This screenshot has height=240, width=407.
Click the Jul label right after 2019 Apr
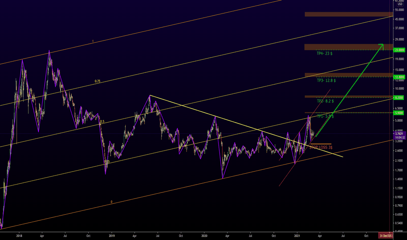pyautogui.click(x=158, y=236)
